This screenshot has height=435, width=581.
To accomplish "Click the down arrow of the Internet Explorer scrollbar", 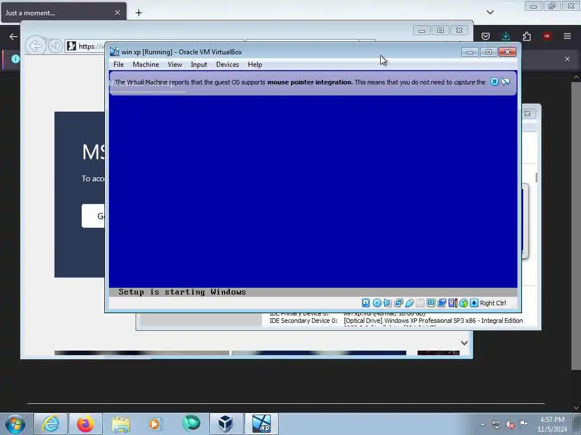I will tap(464, 343).
